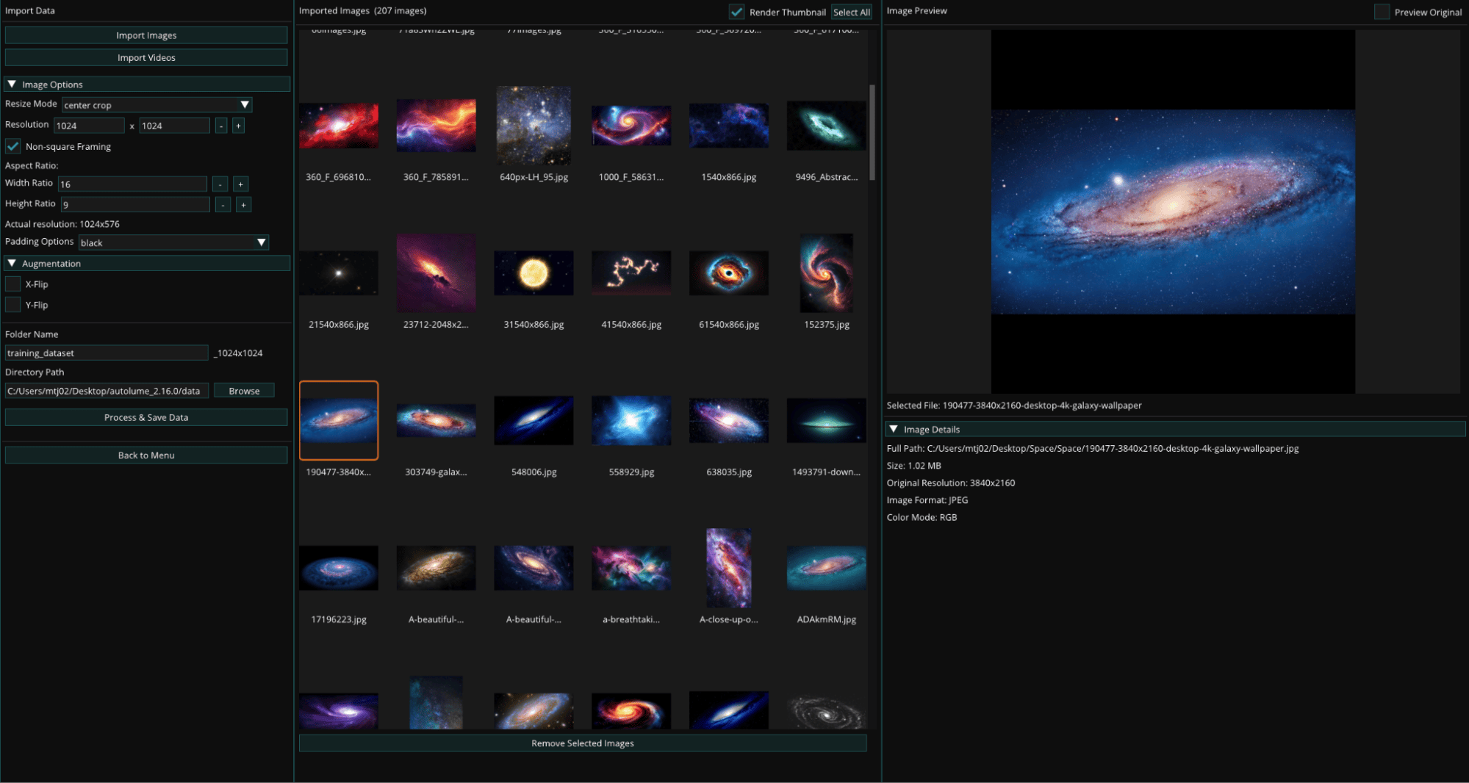Collapse the Image Details section
This screenshot has height=783, width=1469.
coord(894,429)
